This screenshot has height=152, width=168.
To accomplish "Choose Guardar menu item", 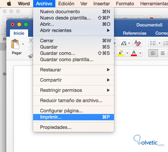I will pos(73,47).
